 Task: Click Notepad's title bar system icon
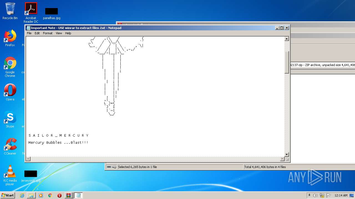tap(28, 28)
